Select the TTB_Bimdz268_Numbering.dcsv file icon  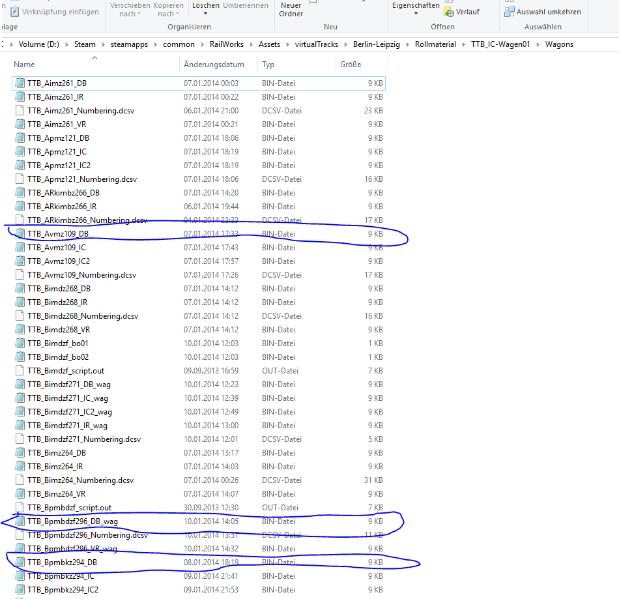[20, 316]
